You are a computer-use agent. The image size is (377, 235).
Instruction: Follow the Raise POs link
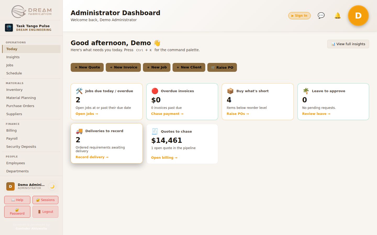pyautogui.click(x=238, y=114)
